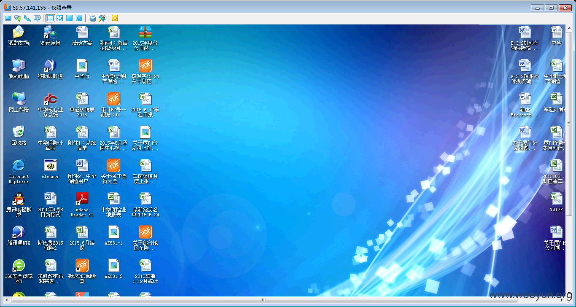576x307 pixels.
Task: Open the 中华保险业绩报表 Excel file
Action: 113,205
